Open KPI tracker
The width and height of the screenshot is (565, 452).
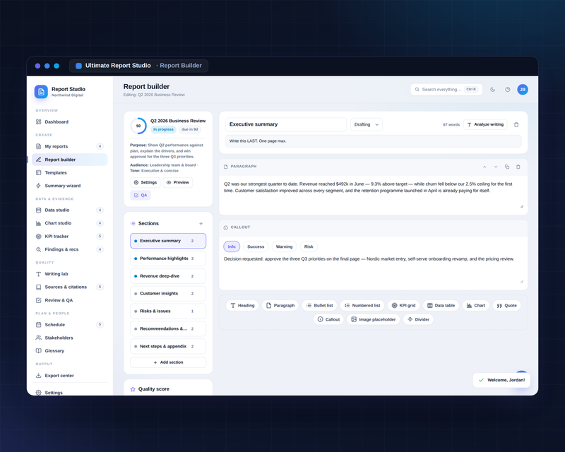pos(69,237)
